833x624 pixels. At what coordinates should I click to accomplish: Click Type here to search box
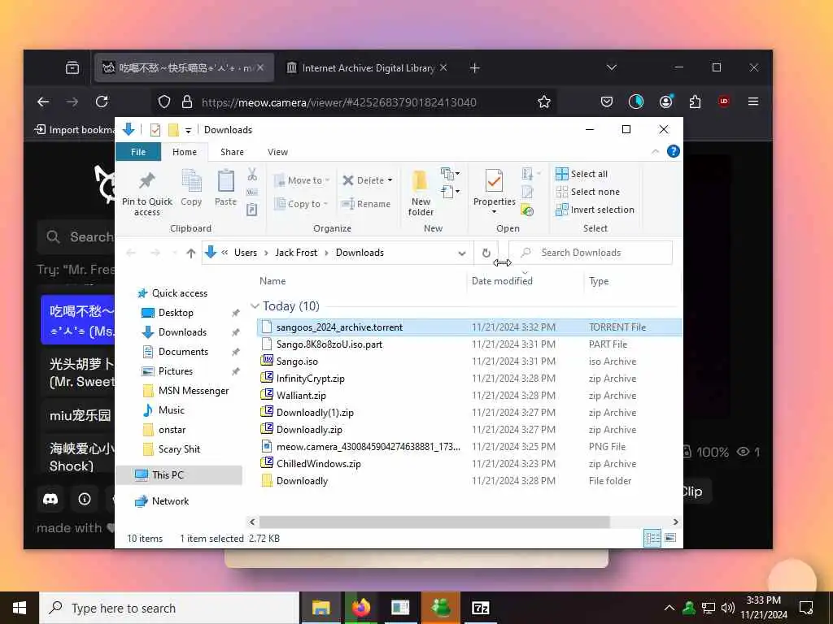[x=169, y=608]
